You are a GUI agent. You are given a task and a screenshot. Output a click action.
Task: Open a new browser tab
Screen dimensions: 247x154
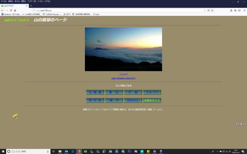click(31, 6)
